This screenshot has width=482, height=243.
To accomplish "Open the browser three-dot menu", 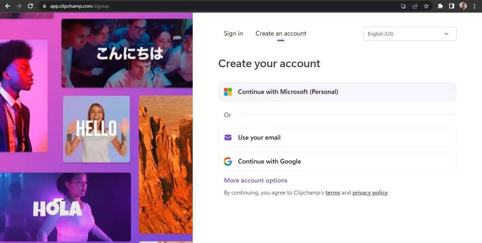I will tap(474, 6).
